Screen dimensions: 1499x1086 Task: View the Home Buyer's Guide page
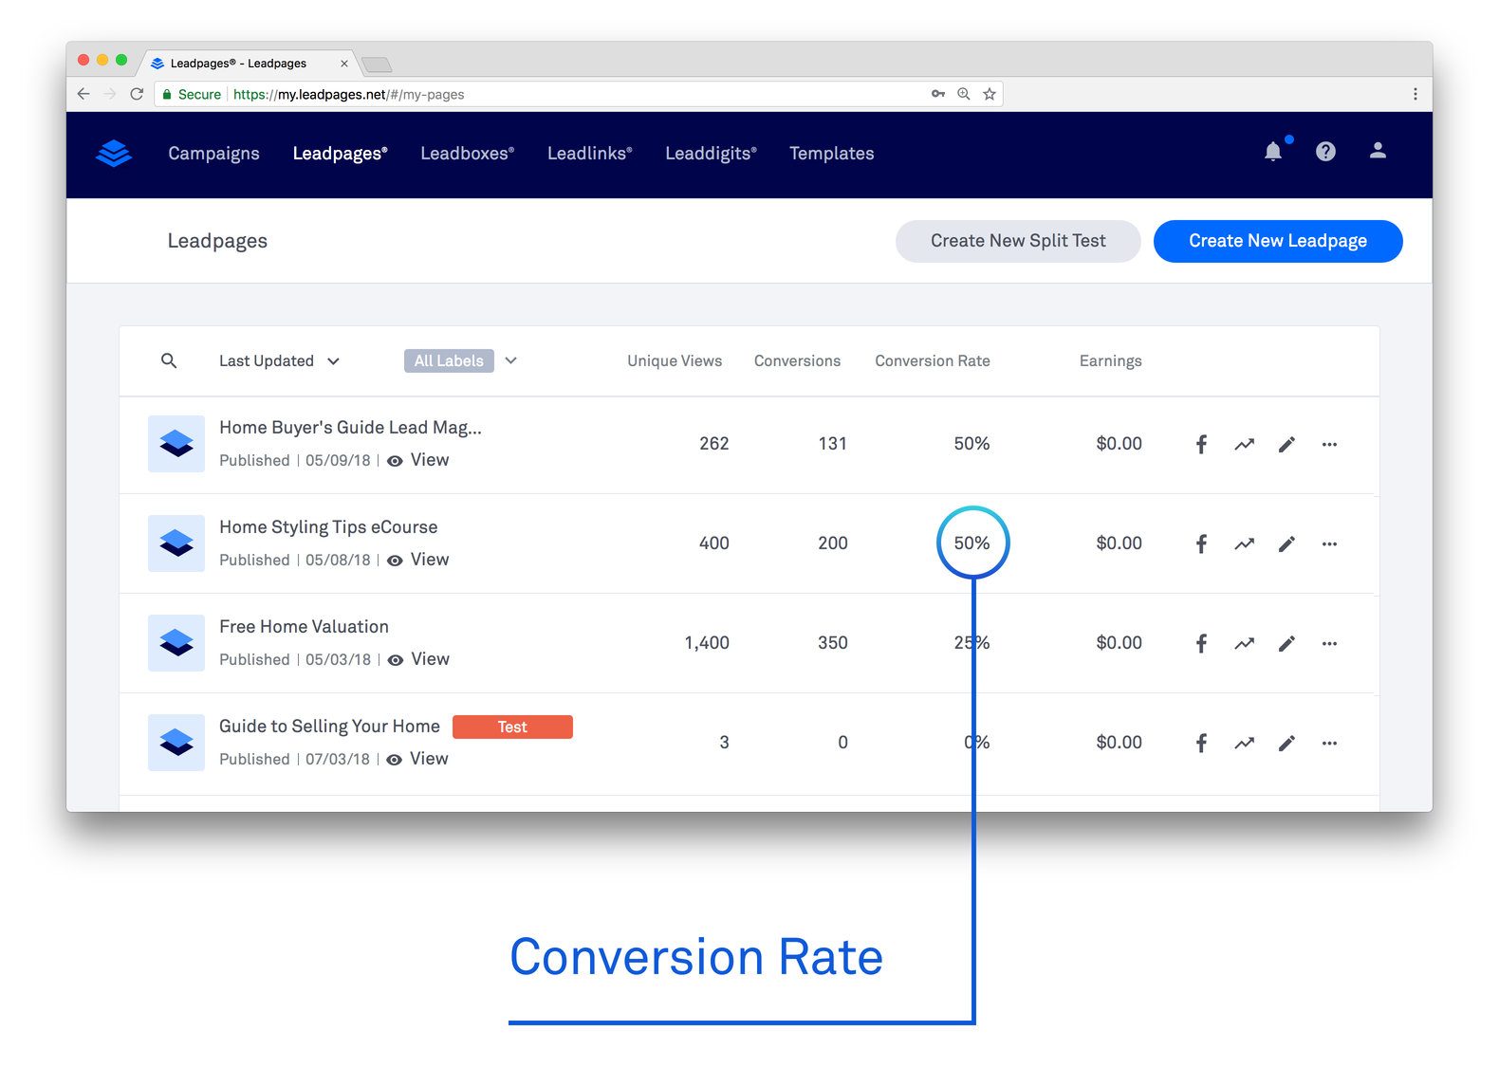(x=418, y=460)
